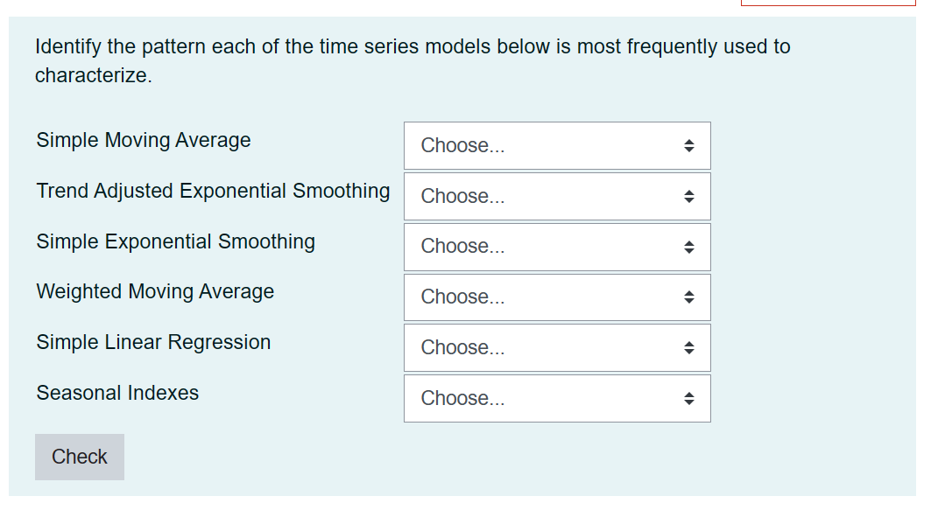Open the Seasonal Indexes answer dropdown
The height and width of the screenshot is (510, 931).
[x=557, y=398]
